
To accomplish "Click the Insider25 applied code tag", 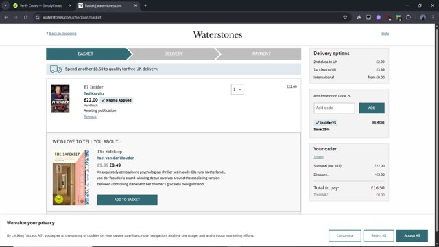I will pos(326,123).
